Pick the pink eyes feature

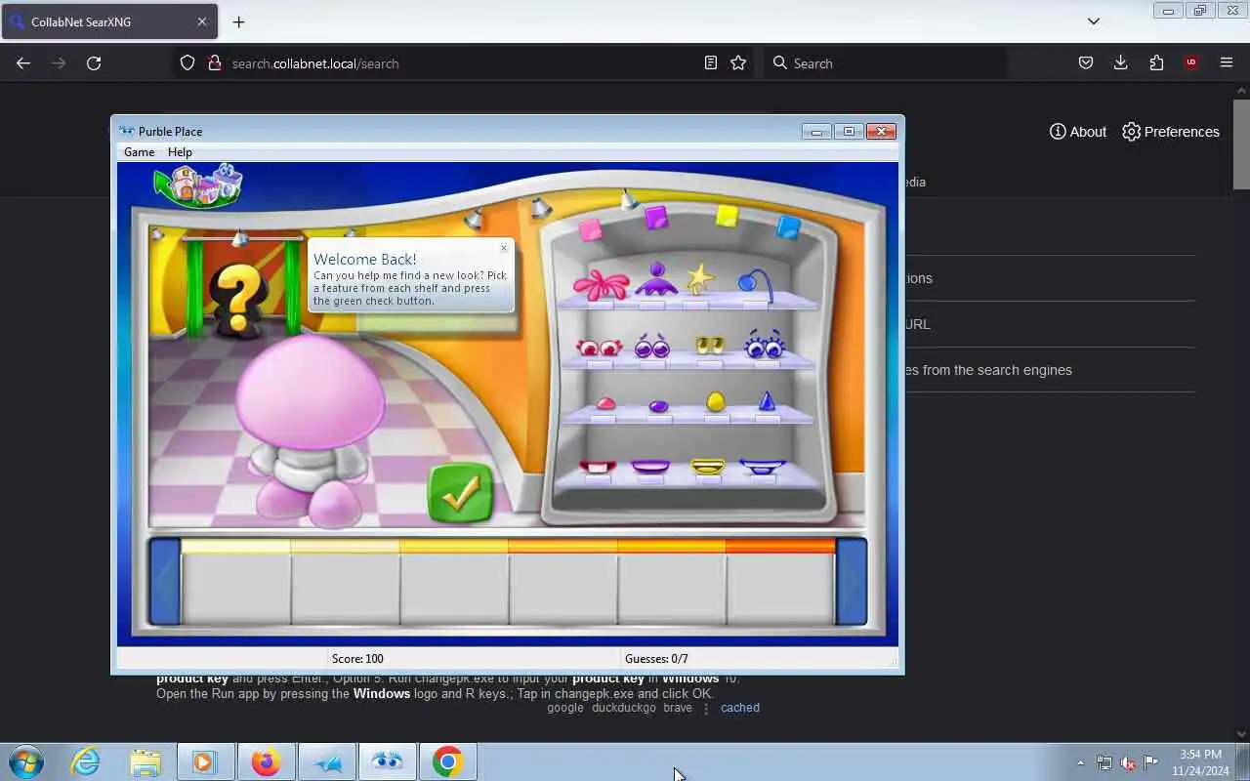[x=599, y=348]
